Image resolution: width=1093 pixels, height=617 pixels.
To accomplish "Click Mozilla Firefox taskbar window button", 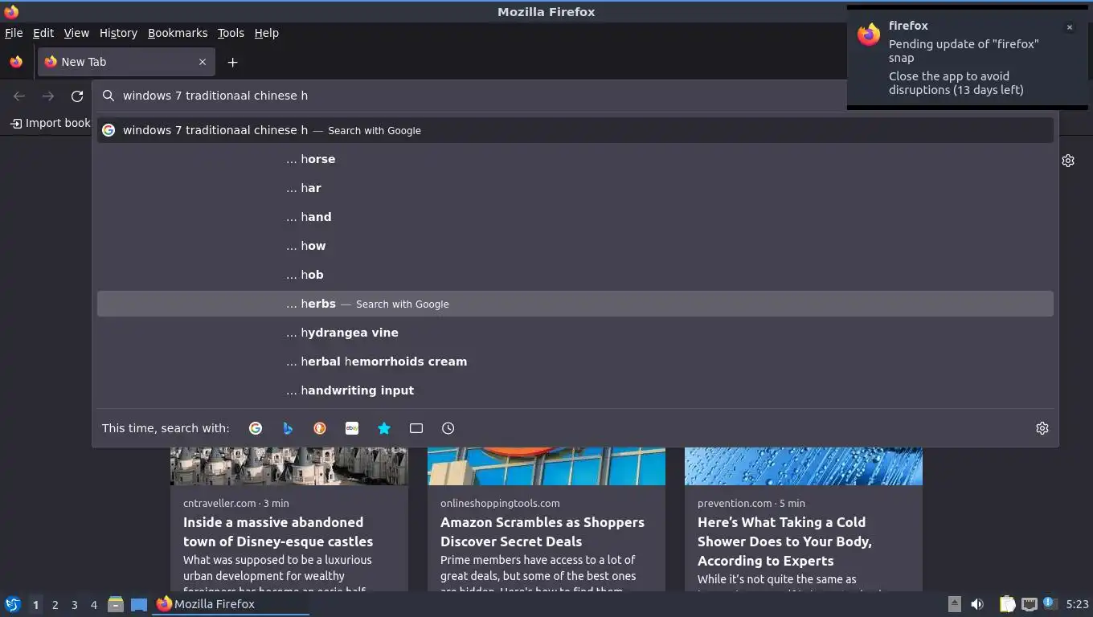I will pos(231,604).
